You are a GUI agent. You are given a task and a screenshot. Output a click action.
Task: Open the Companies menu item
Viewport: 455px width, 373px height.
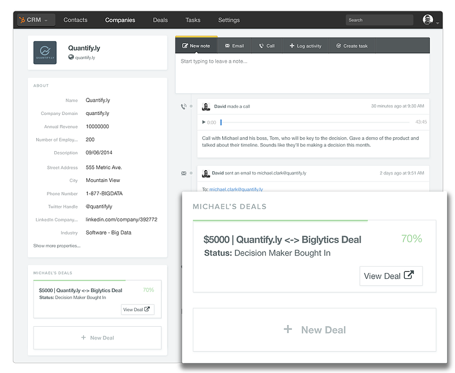(x=120, y=20)
